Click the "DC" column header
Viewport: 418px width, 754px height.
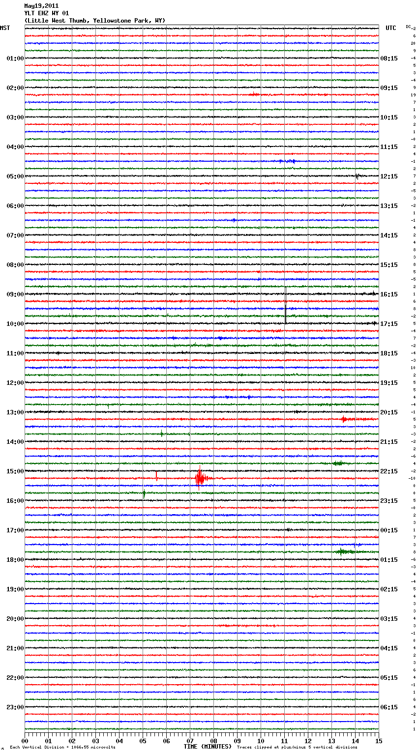(408, 27)
